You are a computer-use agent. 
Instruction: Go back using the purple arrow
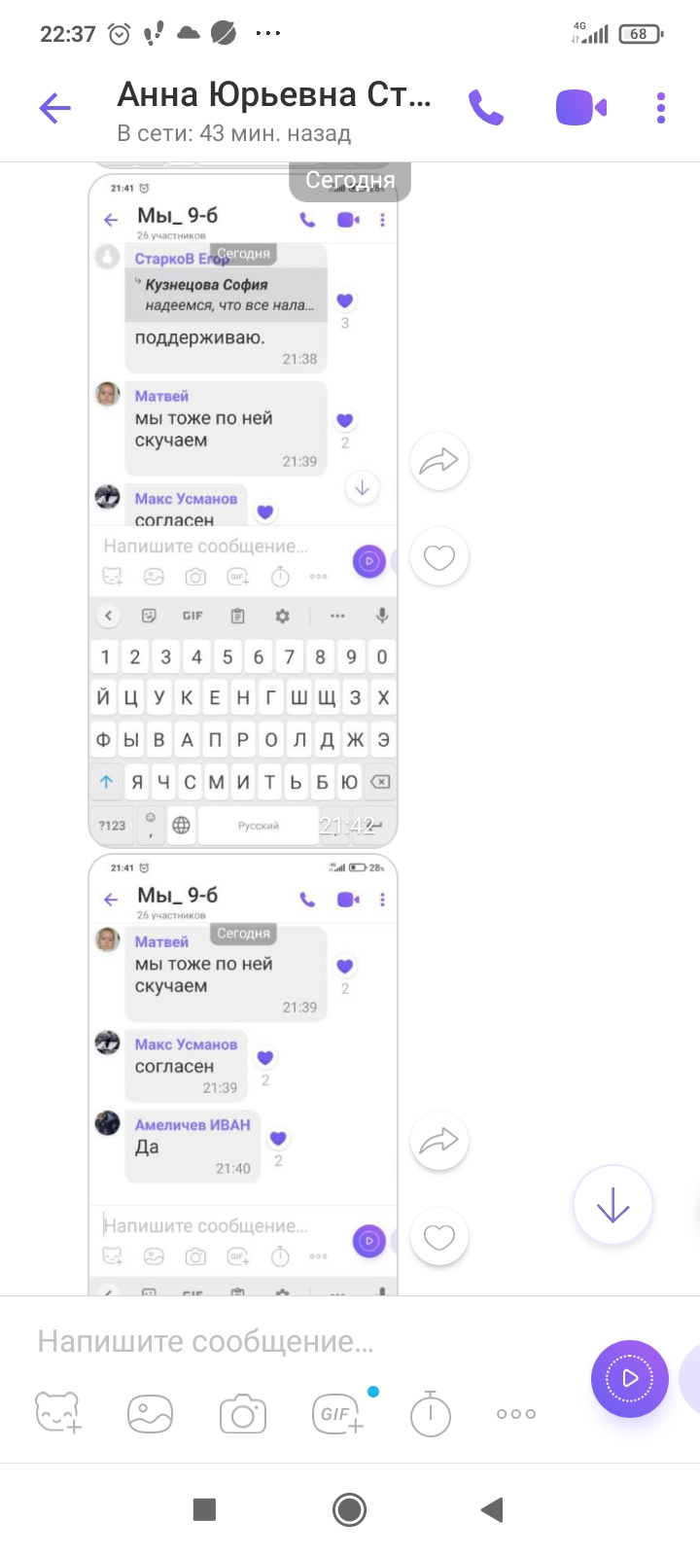tap(55, 108)
